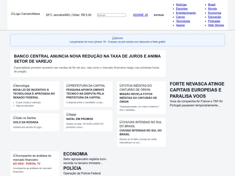This screenshot has height=176, width=235.
Task: Click 'A disputa entre o candidato Lucas' text
Action: (x=85, y=103)
